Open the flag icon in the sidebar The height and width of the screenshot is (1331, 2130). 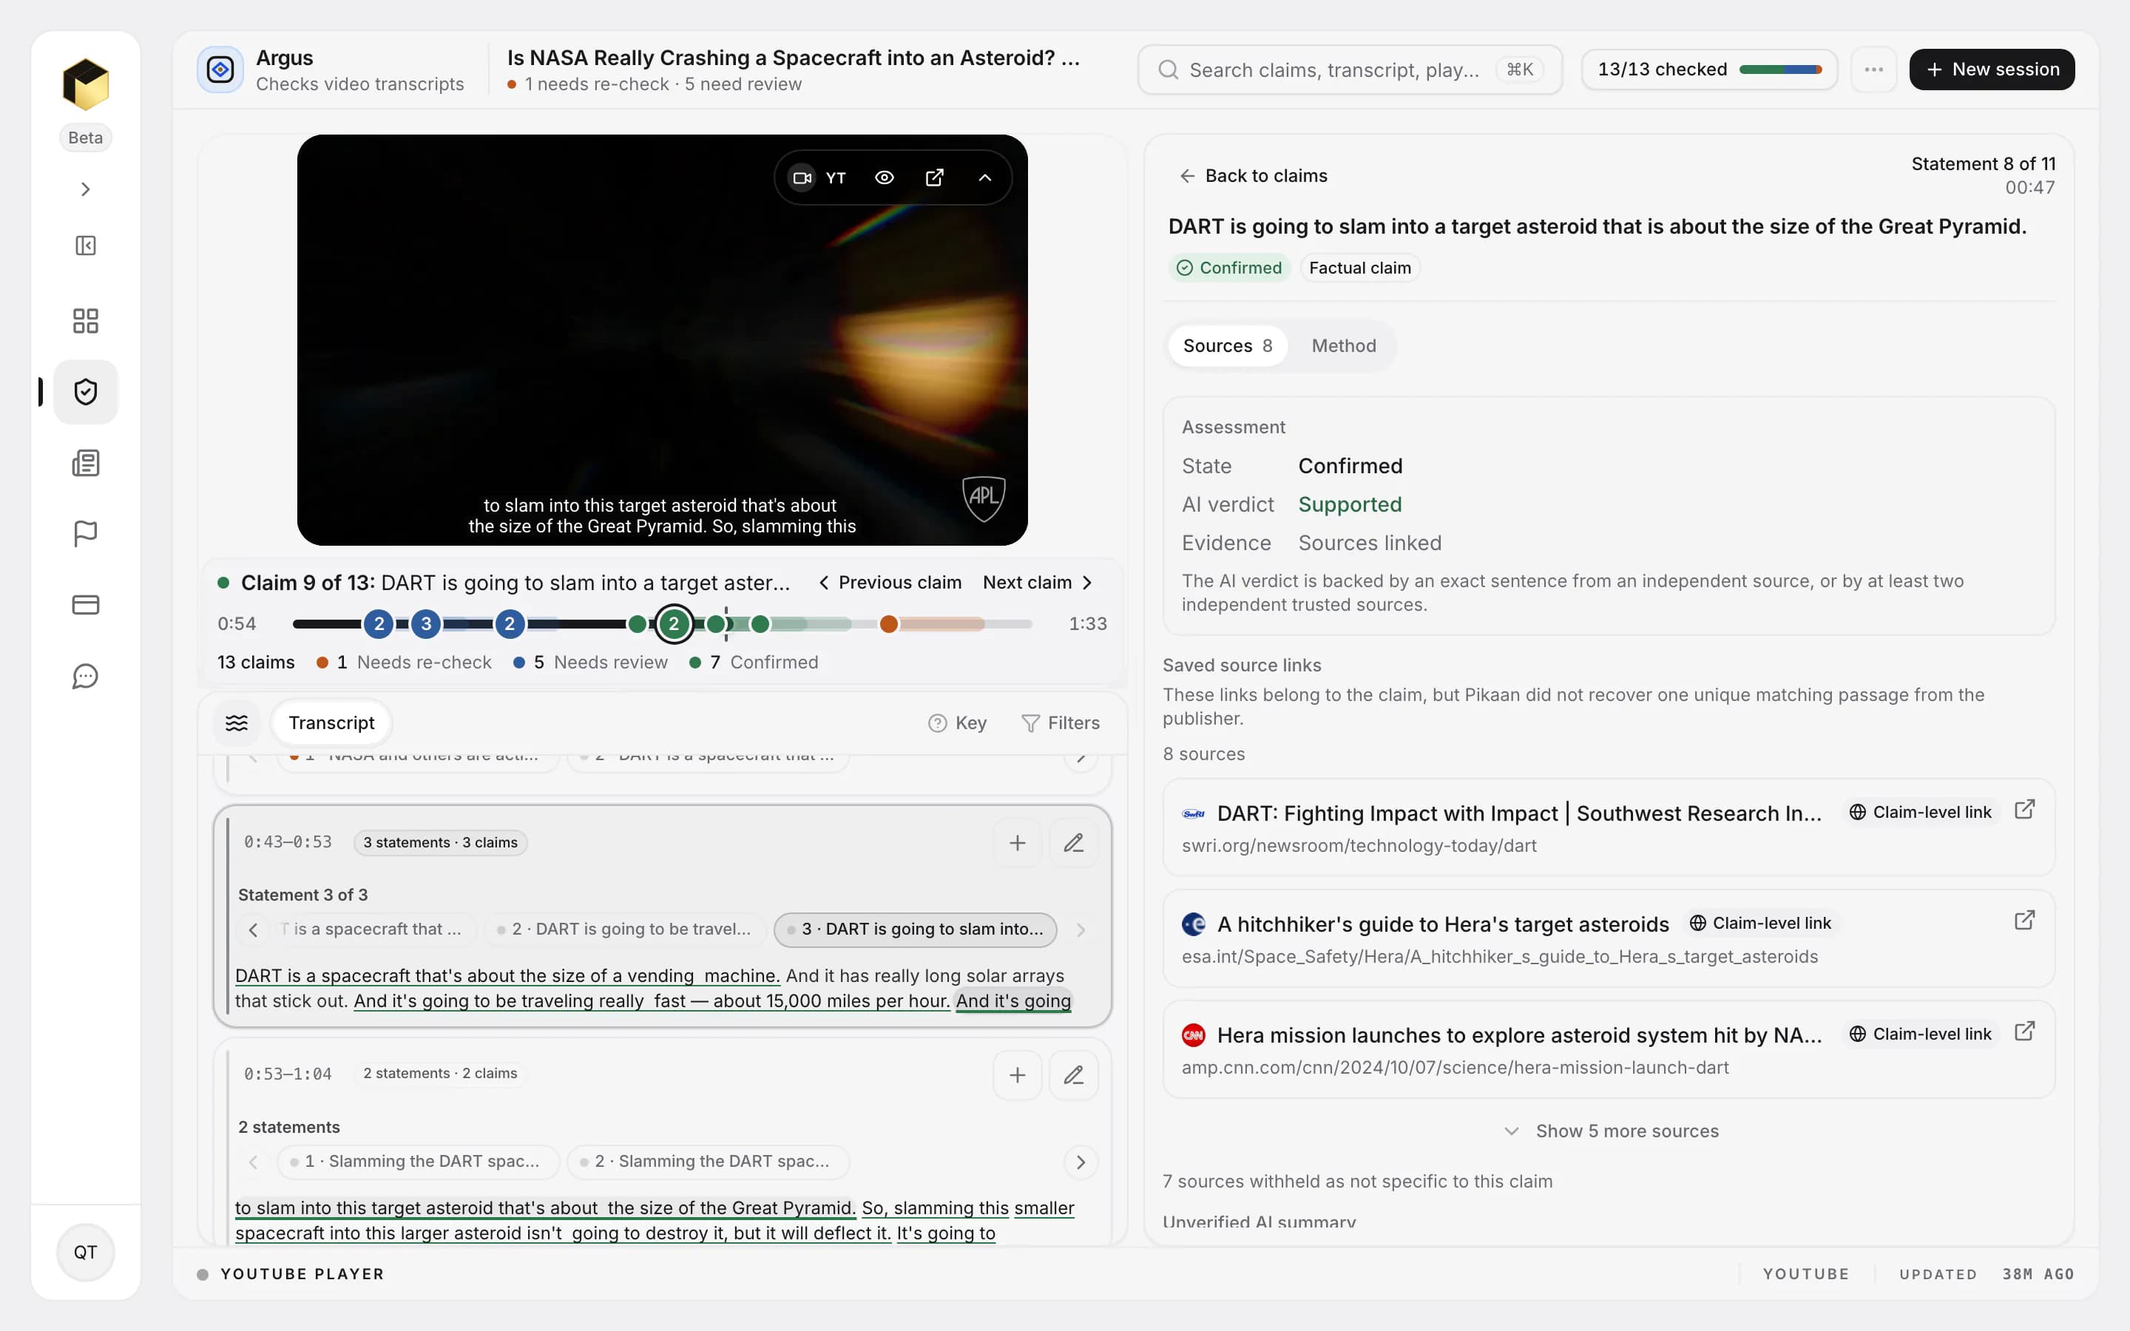[x=85, y=533]
